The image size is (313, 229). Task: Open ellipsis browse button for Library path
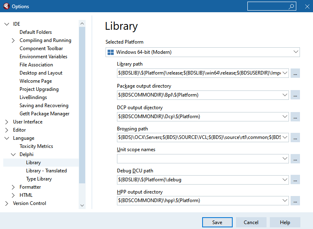point(295,73)
